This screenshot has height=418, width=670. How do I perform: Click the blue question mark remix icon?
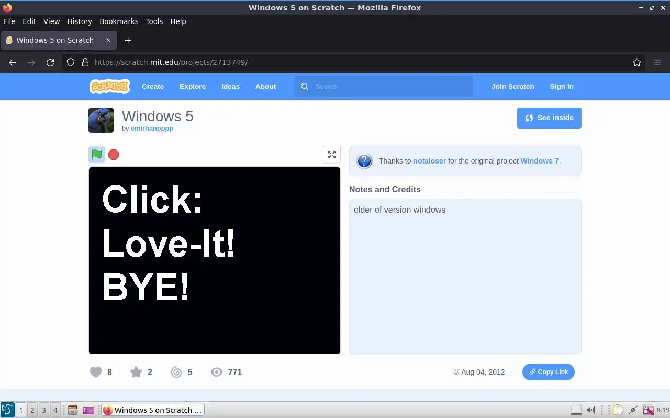tap(364, 161)
